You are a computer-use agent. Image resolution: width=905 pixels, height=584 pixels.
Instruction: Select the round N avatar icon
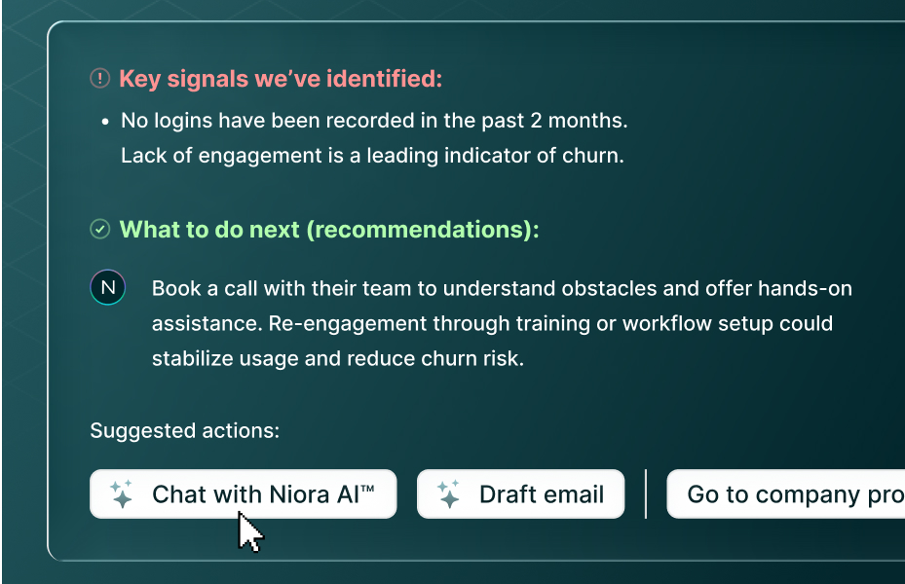(x=108, y=287)
